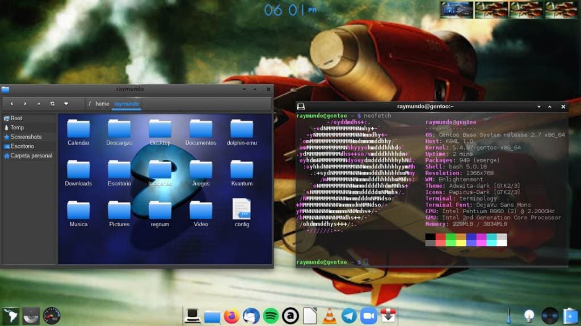Click the battery indicator in the bottom shelf
581x326 pixels.
[570, 316]
